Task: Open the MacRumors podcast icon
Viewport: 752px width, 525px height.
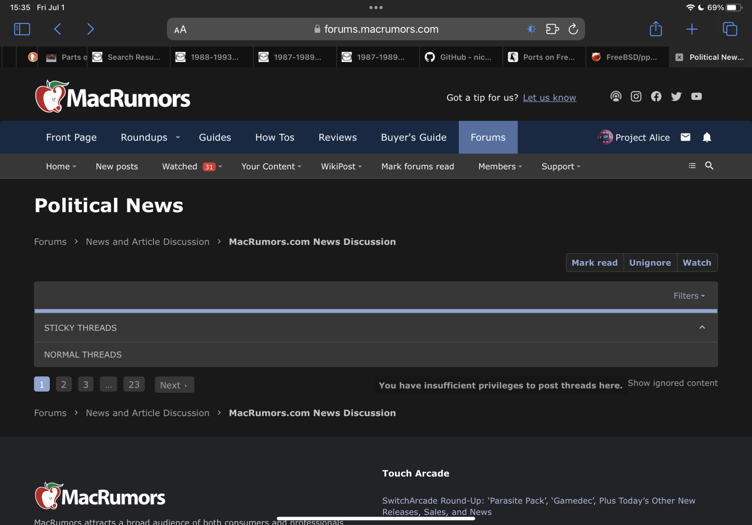Action: point(616,97)
